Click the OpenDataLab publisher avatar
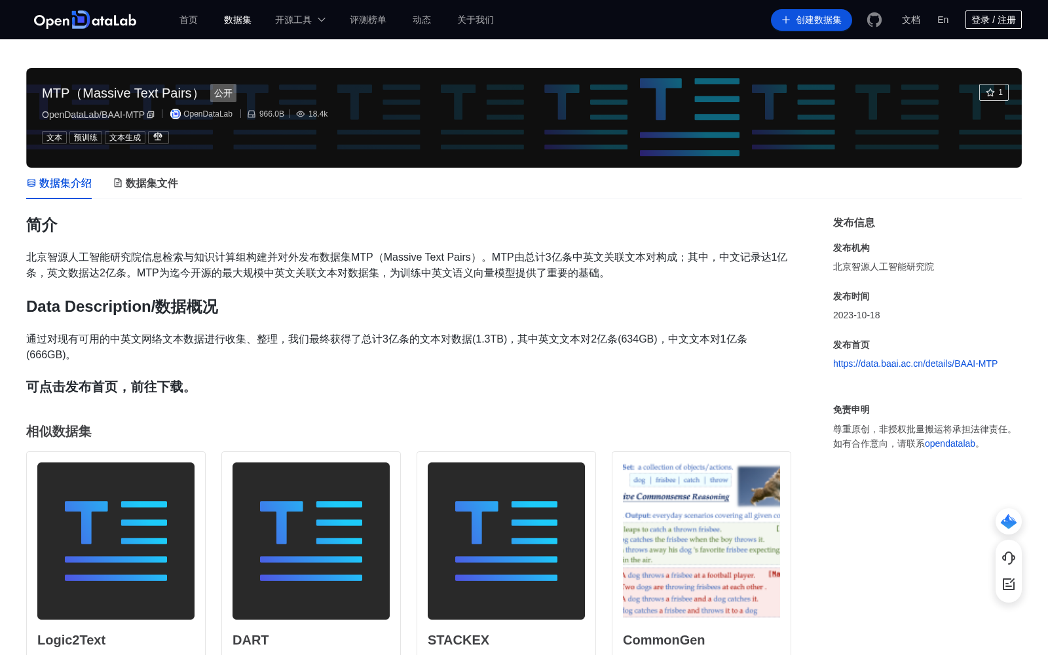1048x655 pixels. pyautogui.click(x=176, y=114)
